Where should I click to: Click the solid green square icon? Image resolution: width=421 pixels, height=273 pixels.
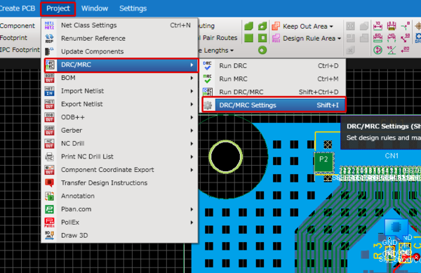(x=248, y=38)
